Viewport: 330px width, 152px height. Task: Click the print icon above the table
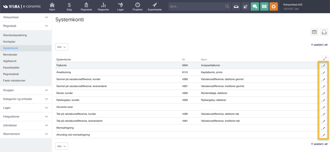click(324, 32)
